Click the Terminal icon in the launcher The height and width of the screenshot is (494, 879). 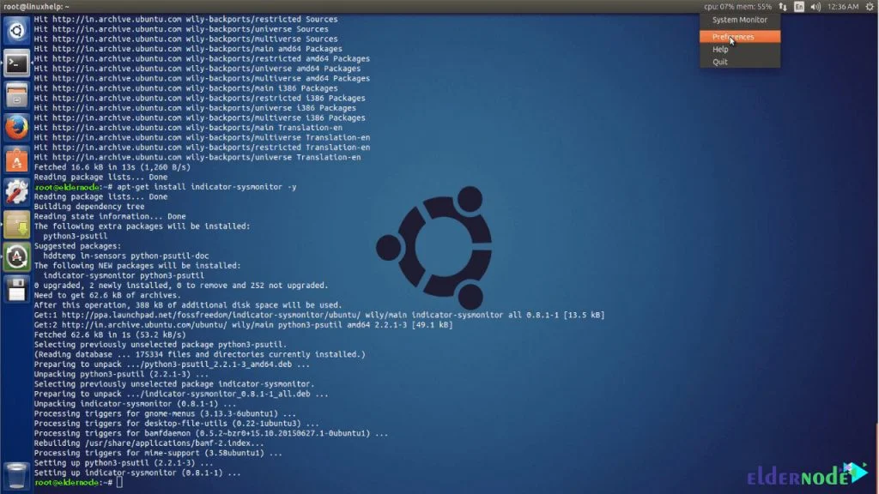[x=16, y=63]
